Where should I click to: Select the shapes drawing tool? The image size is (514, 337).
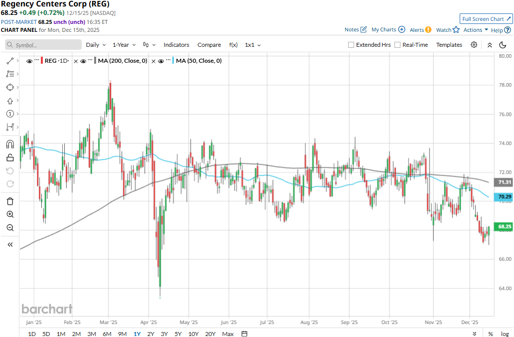(10, 88)
